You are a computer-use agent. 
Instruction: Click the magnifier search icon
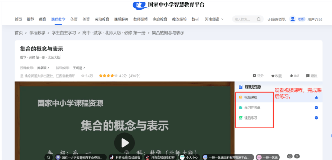click(x=259, y=19)
